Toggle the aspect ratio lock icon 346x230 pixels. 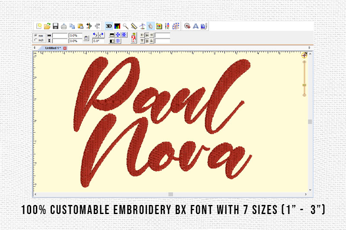86,38
